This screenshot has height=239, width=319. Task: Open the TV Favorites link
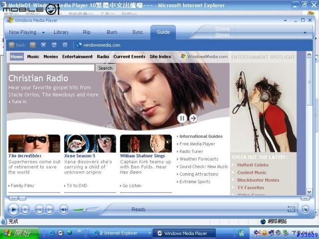(x=251, y=188)
